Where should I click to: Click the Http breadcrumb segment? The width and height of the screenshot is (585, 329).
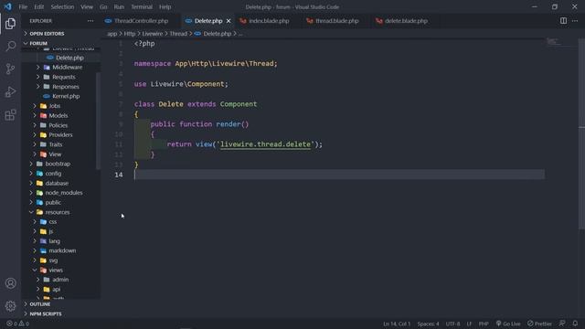pyautogui.click(x=130, y=34)
